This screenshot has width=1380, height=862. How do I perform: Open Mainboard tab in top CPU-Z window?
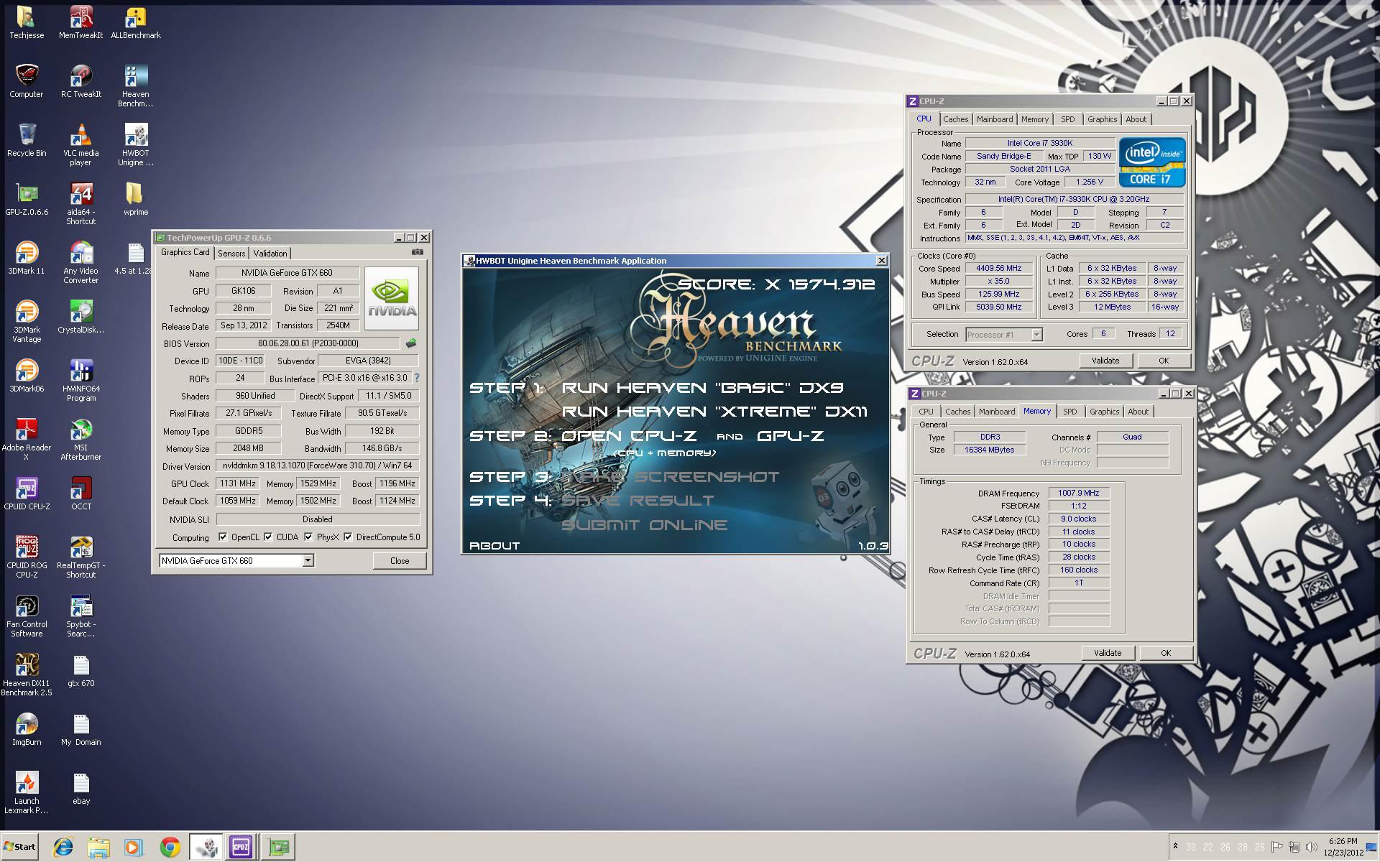pyautogui.click(x=995, y=119)
